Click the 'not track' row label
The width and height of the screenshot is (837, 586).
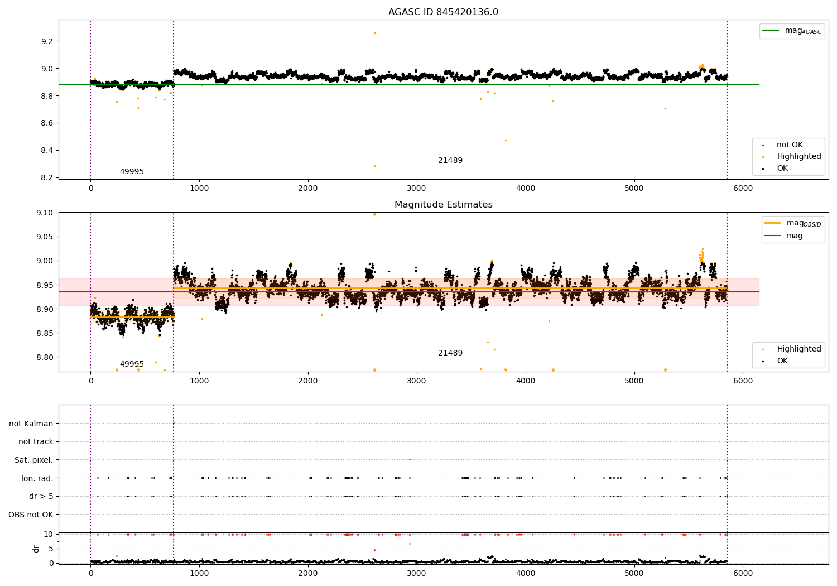tap(36, 442)
